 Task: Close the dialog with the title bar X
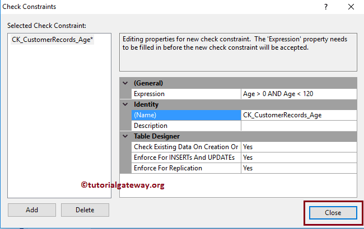[x=351, y=7]
